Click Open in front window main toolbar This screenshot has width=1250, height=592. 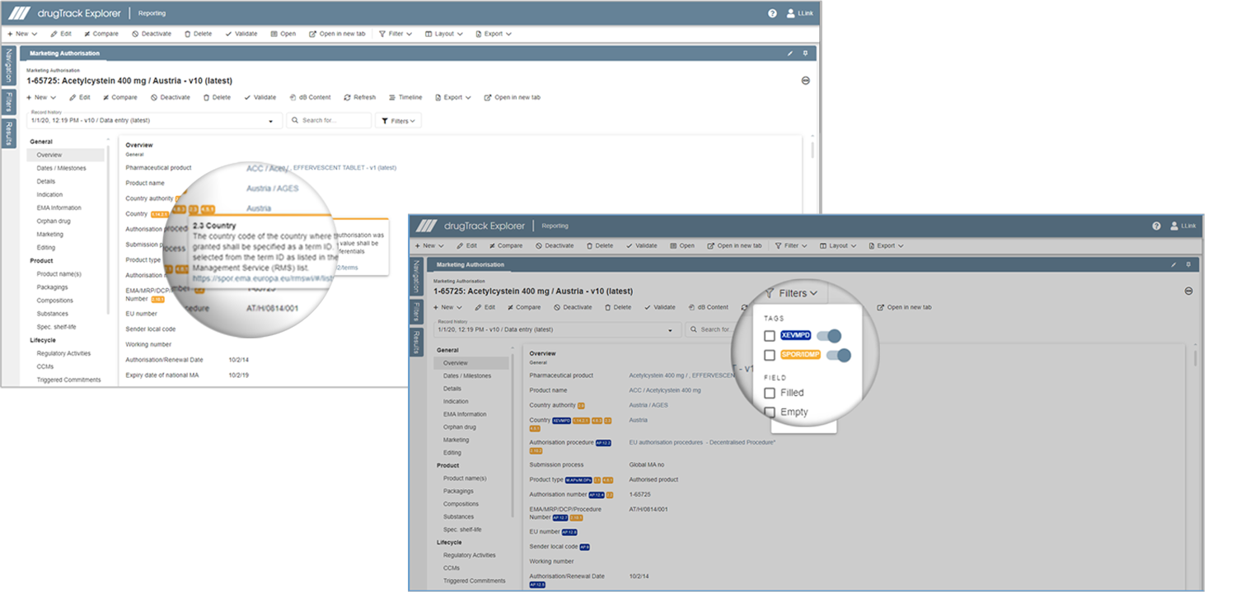682,245
